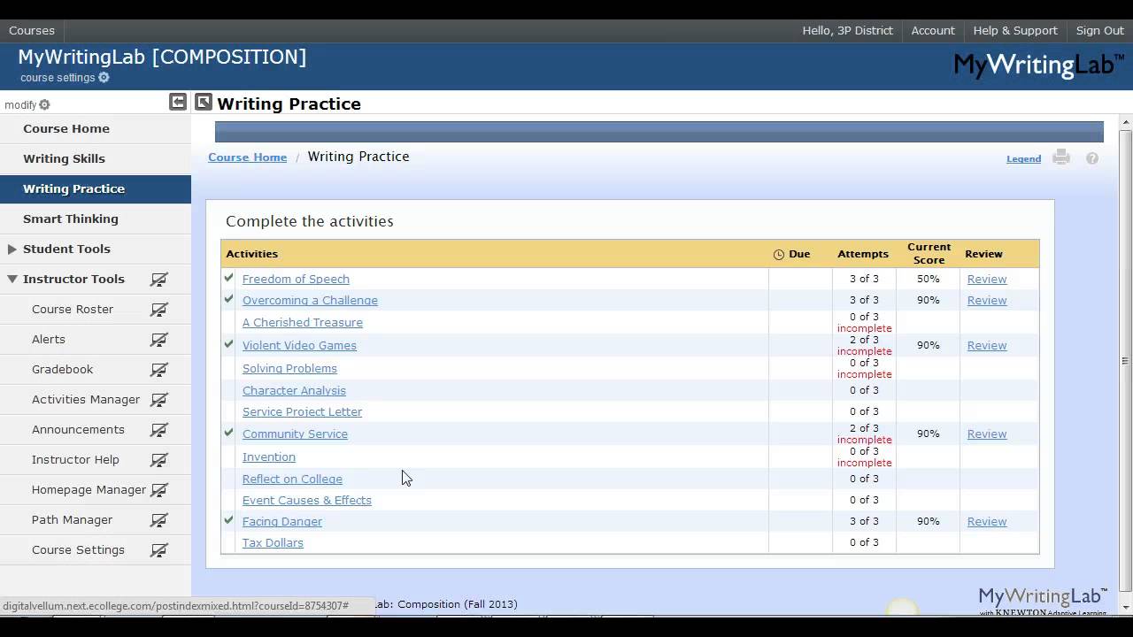Click the pop-out icon beside Writing Practice title
1133x637 pixels.
pos(204,102)
